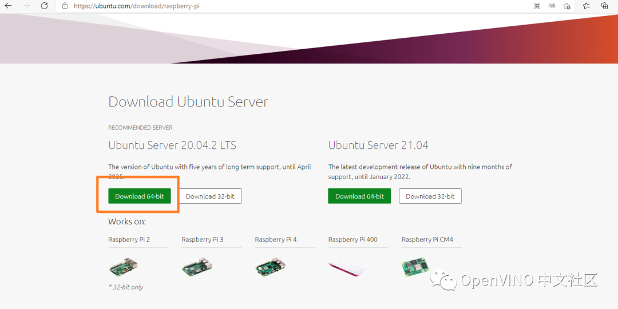
Task: Open the collections icon
Action: point(604,6)
